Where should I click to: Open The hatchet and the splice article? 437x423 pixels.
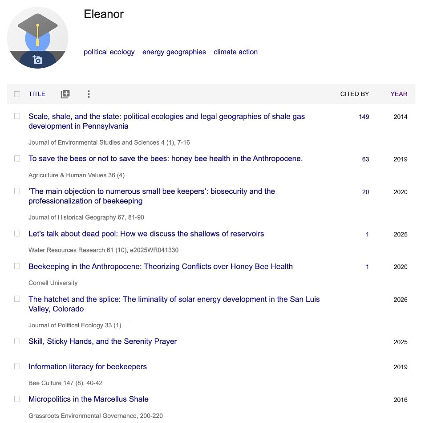pos(174,304)
